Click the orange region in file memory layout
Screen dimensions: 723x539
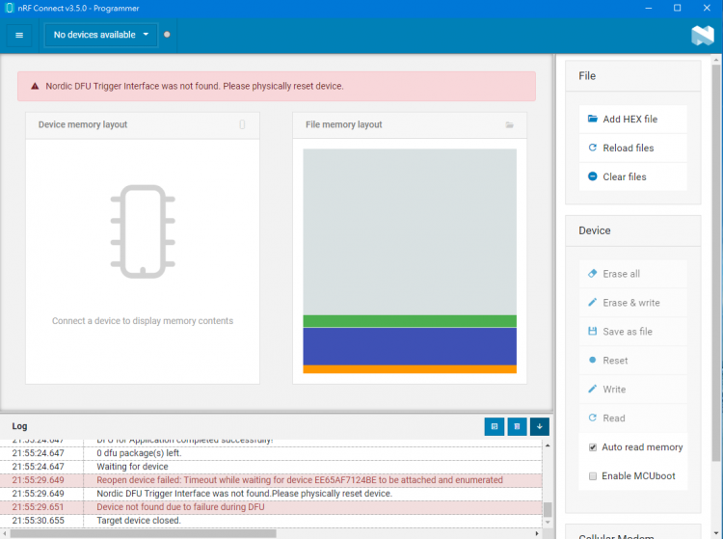click(410, 369)
